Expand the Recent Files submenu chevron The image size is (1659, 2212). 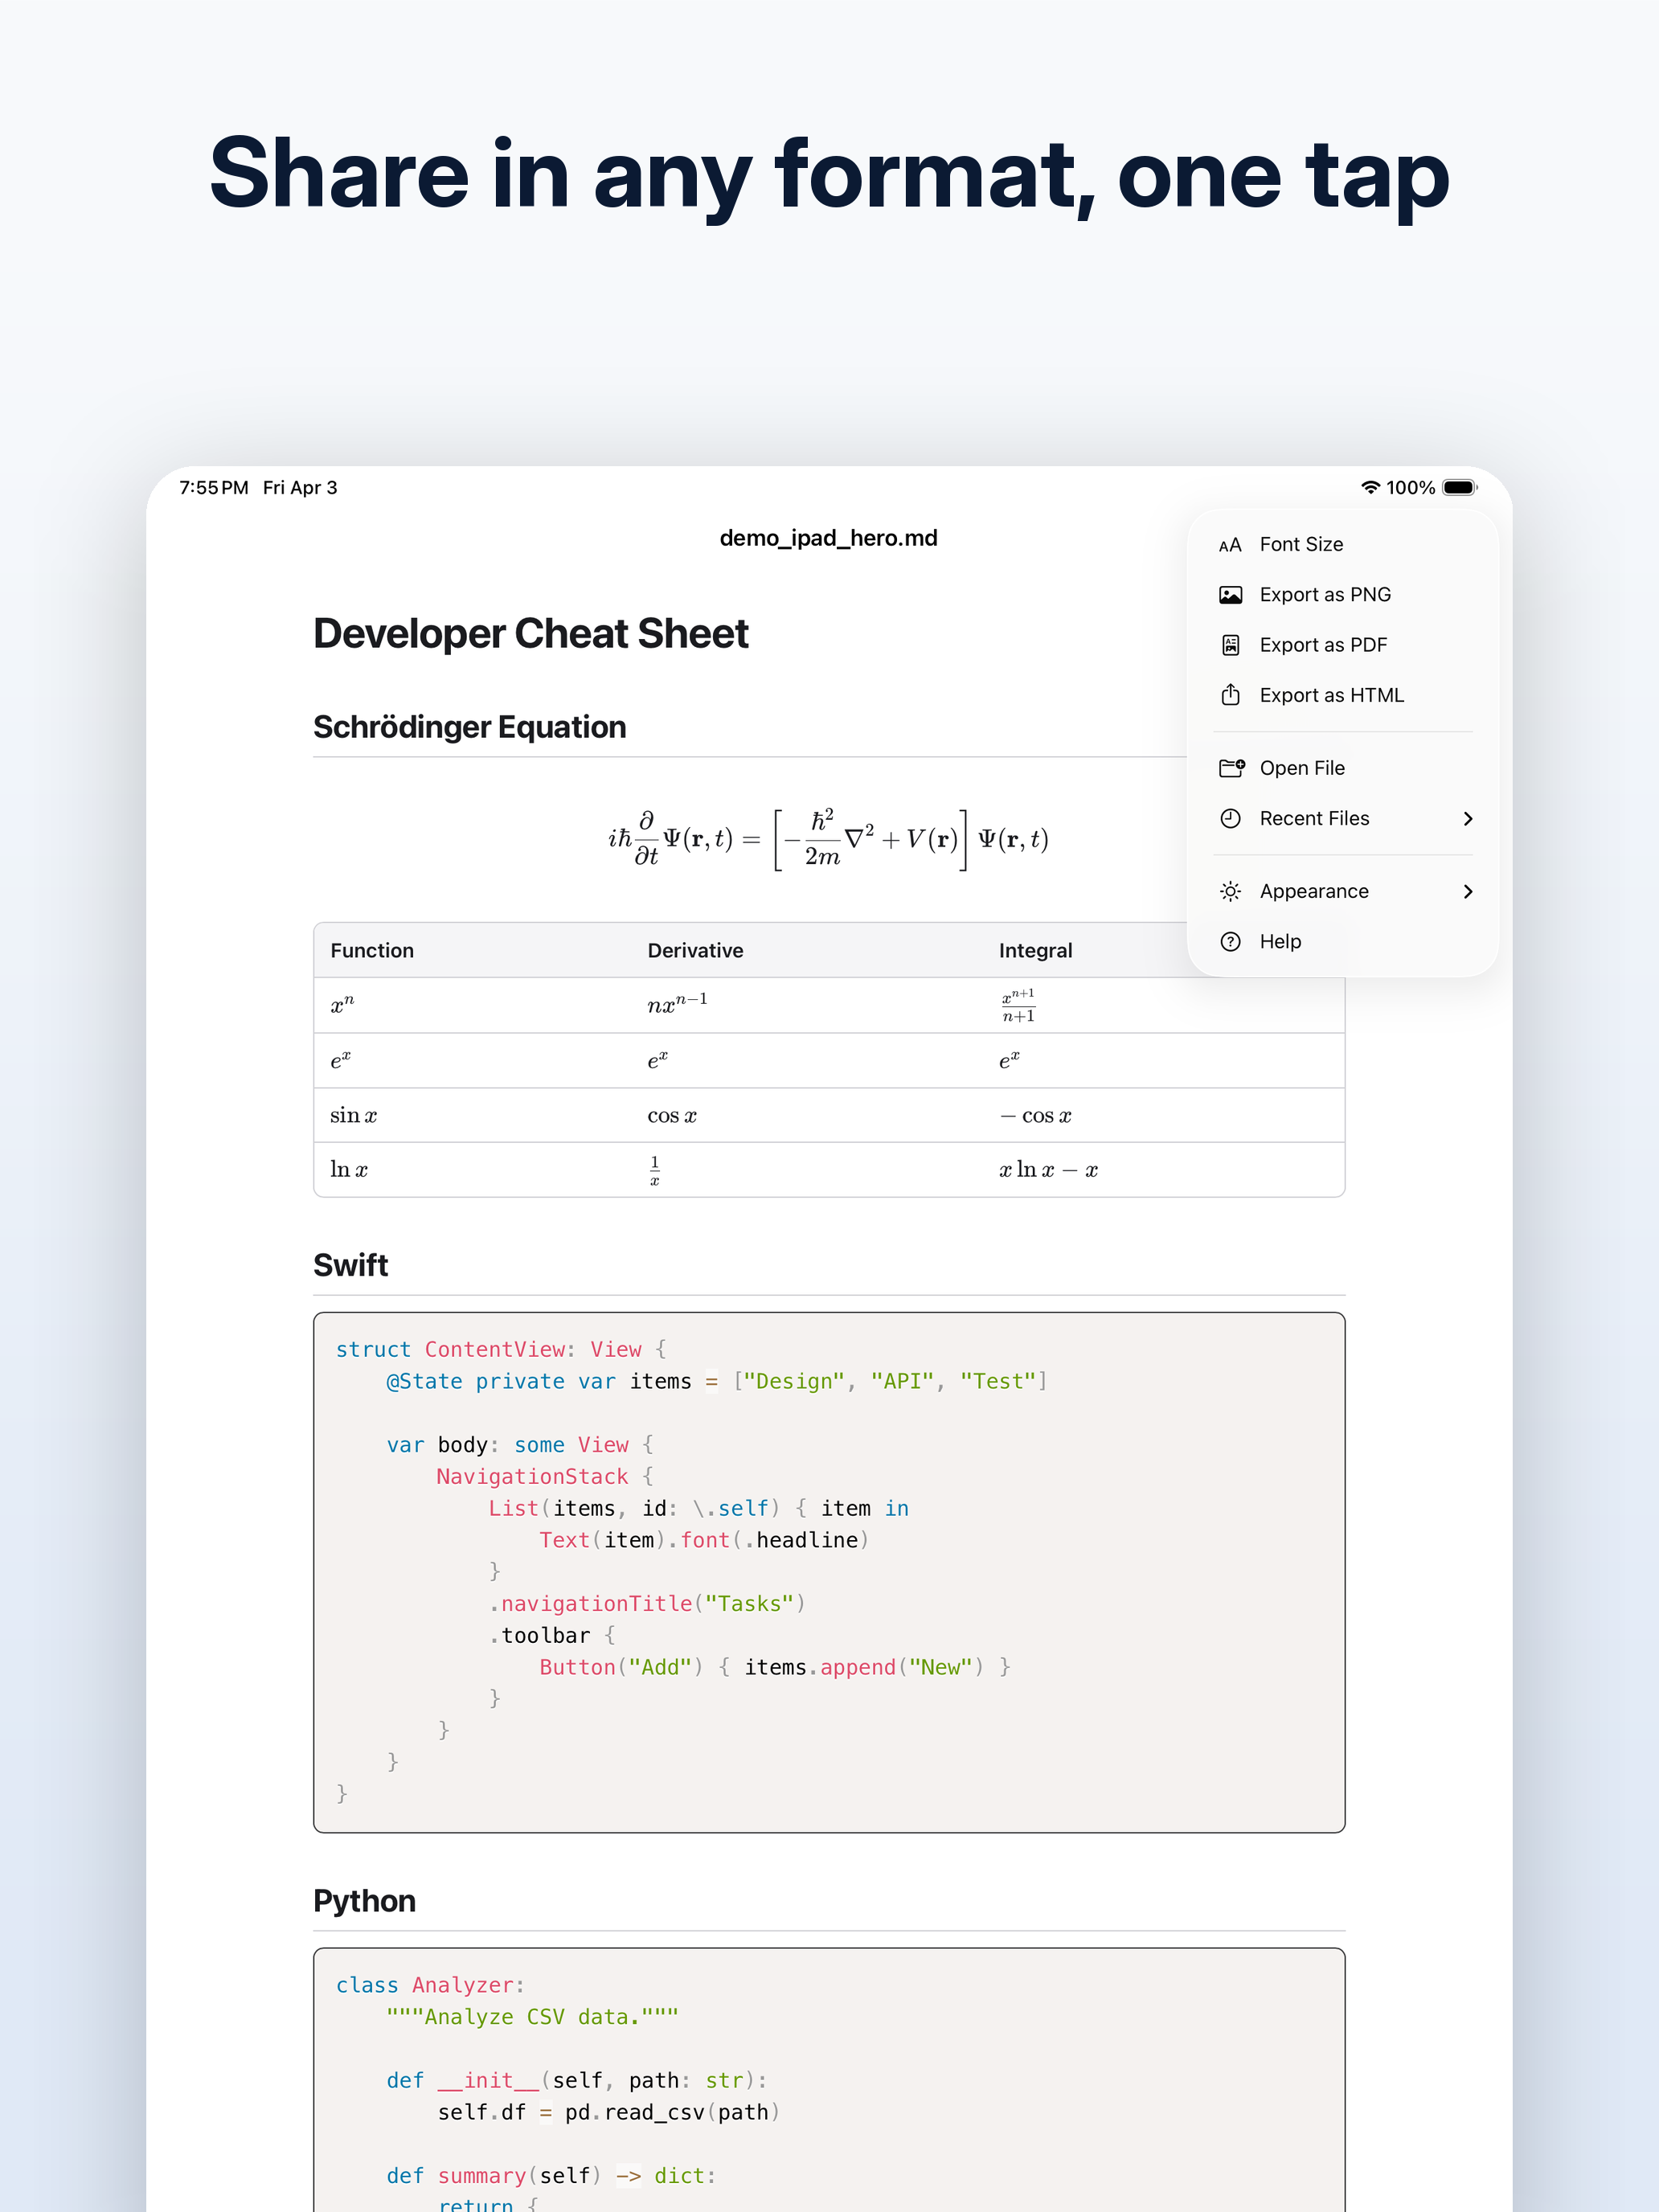[1467, 818]
